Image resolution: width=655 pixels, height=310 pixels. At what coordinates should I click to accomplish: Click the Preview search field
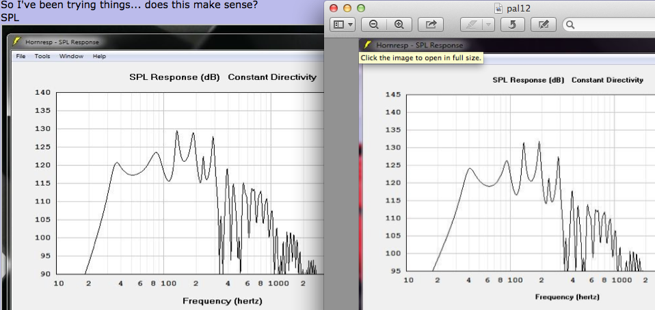click(x=609, y=25)
